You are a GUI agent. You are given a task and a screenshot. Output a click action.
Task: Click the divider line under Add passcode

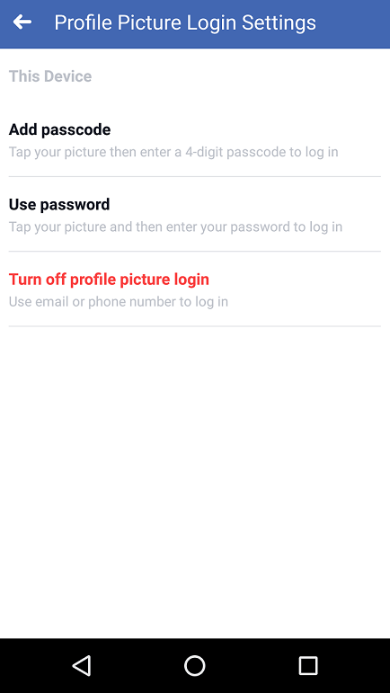click(195, 177)
